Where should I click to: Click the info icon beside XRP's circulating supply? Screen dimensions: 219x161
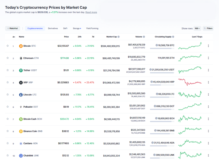point(151,82)
